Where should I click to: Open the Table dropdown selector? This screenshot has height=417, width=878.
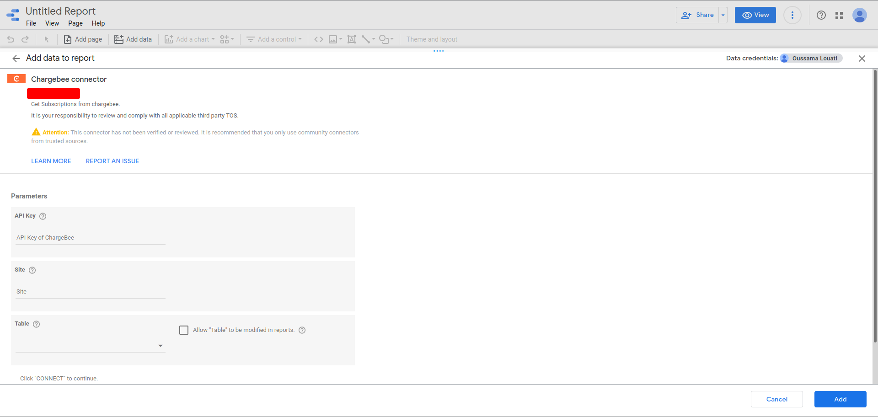(91, 346)
